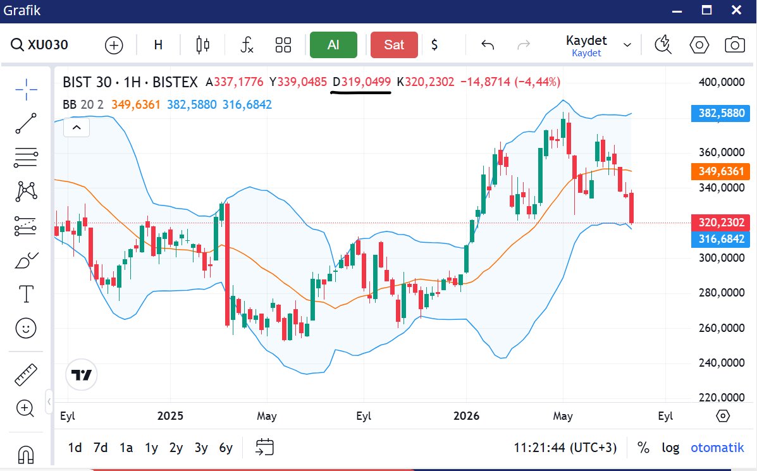
Task: Toggle the dollar currency view
Action: [434, 45]
